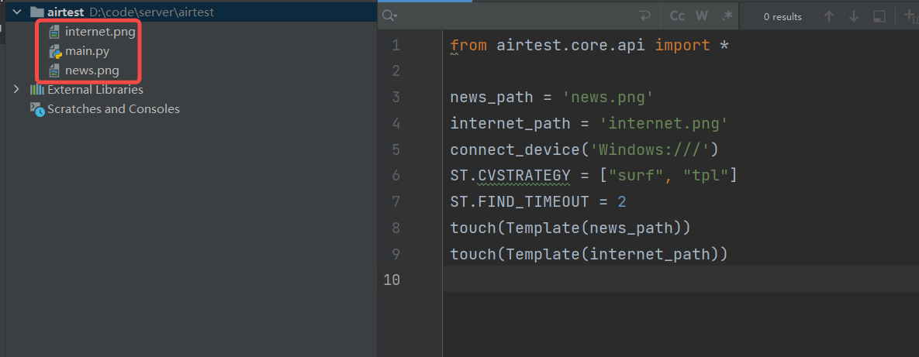Click the image file icon beside news.png

54,70
